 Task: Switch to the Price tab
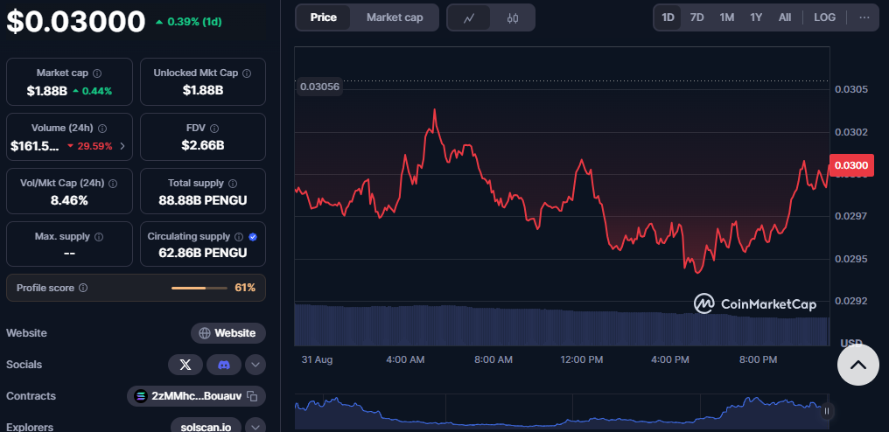[x=323, y=17]
